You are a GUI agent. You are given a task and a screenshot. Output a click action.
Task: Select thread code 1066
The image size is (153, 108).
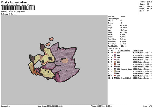pos(135,71)
